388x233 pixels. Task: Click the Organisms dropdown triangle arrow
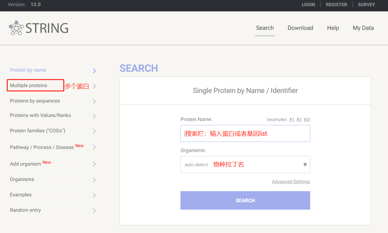[x=305, y=165]
